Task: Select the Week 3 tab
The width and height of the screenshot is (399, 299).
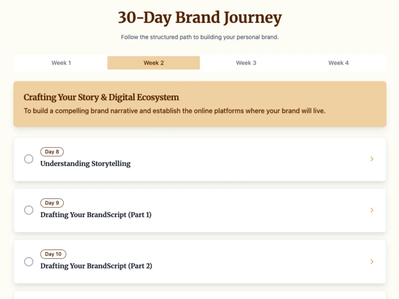Action: [246, 63]
